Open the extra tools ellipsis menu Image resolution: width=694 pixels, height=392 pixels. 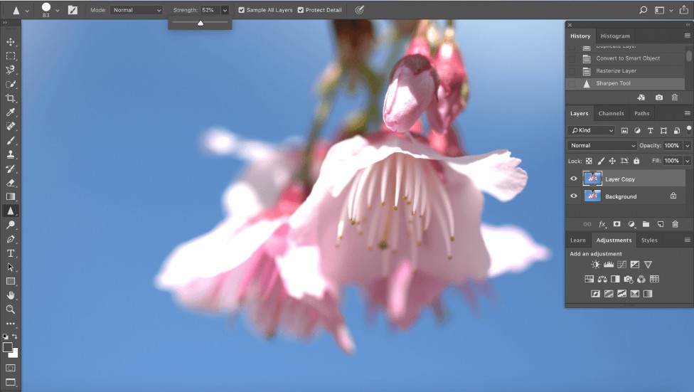[x=11, y=323]
